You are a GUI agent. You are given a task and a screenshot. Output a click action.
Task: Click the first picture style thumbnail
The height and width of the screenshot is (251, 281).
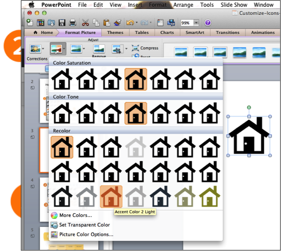[x=181, y=52]
